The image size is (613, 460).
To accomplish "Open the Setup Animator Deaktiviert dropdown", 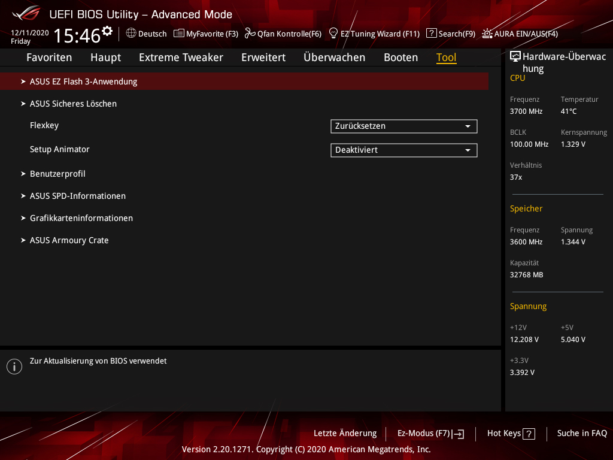I will [404, 150].
